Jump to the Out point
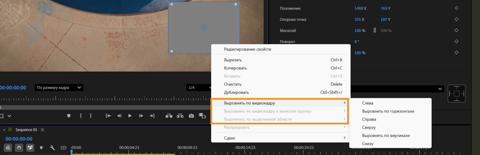This screenshot has height=155, width=480. [x=152, y=116]
